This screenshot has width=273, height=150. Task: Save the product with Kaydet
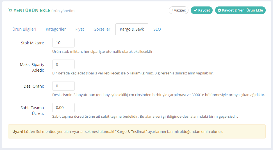coord(202,10)
